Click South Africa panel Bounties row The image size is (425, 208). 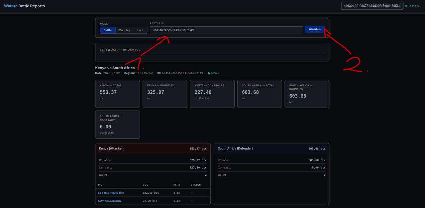271,160
